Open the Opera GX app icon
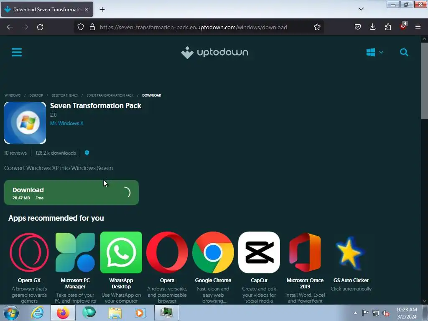Viewport: 428px width, 321px height. tap(29, 252)
